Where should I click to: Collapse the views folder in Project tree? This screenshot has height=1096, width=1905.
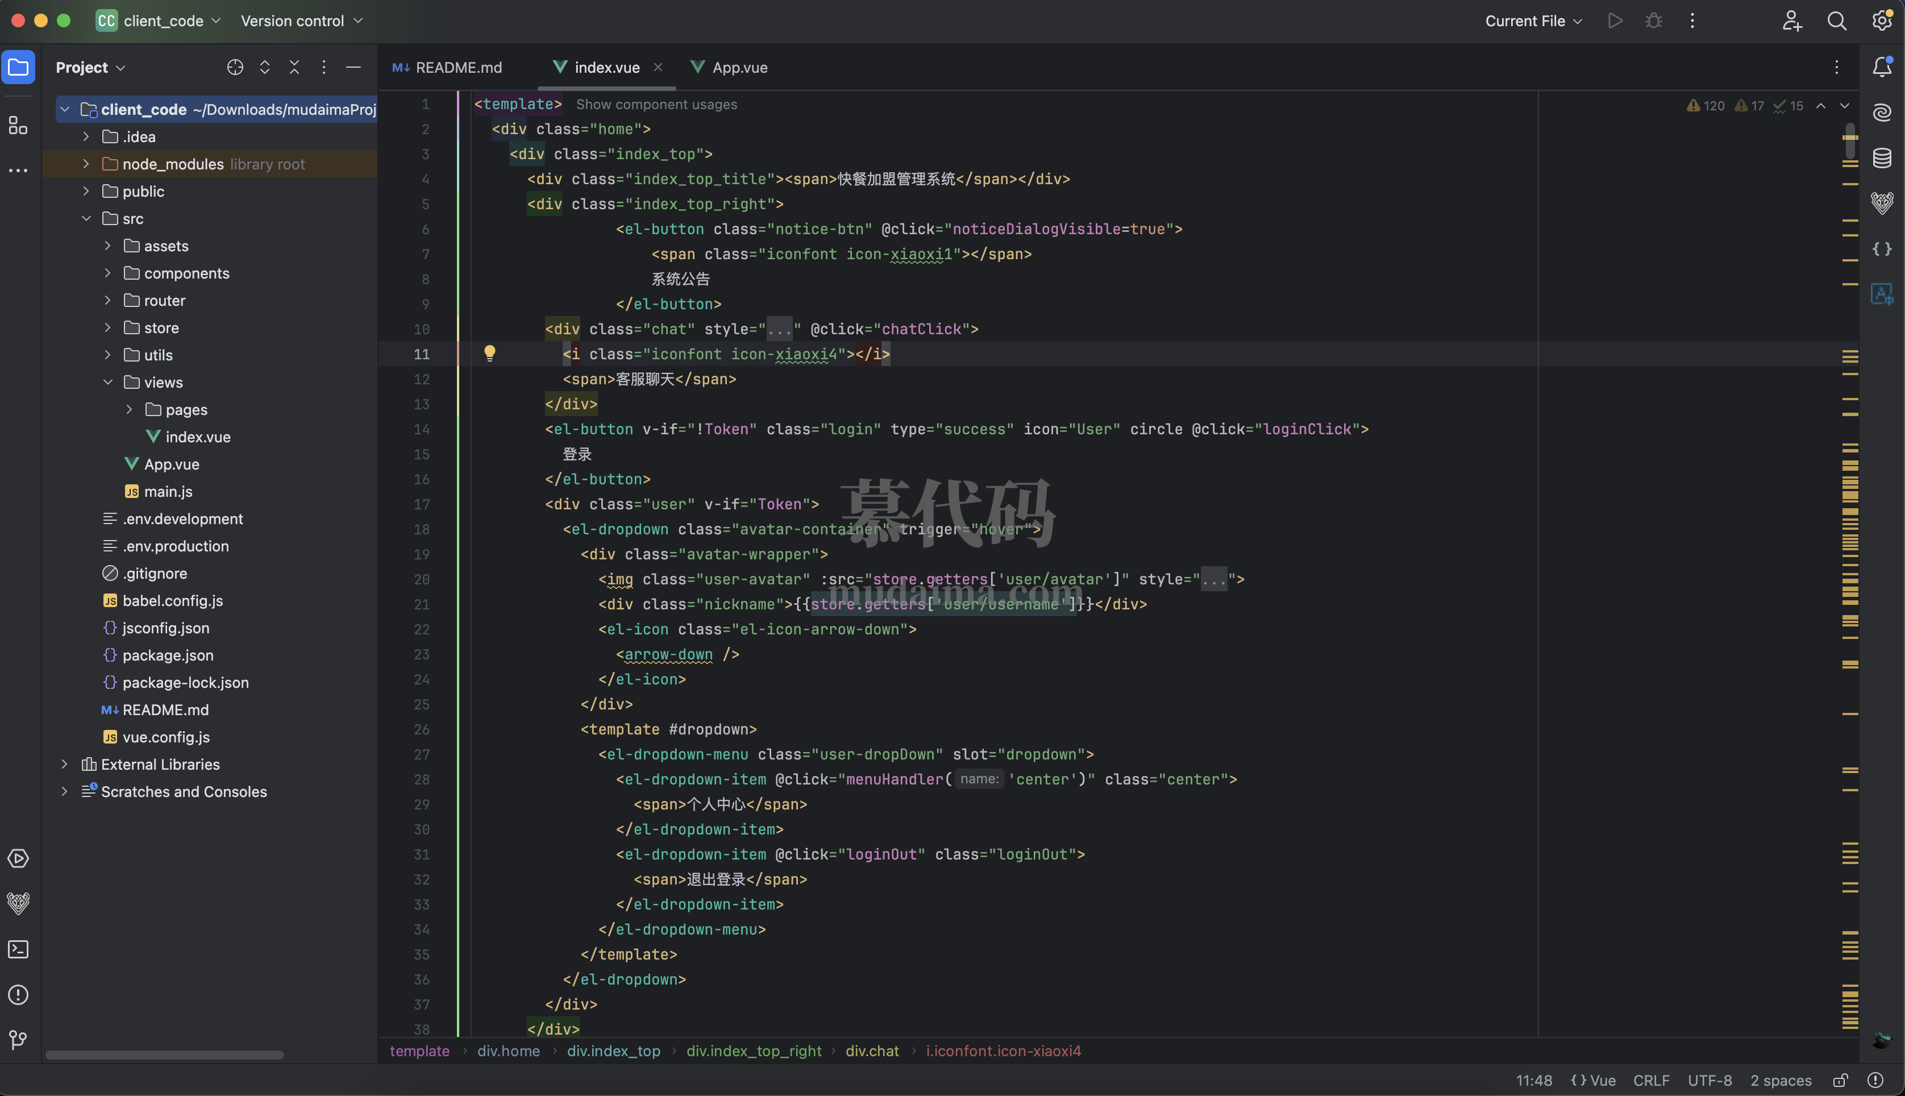coord(107,381)
